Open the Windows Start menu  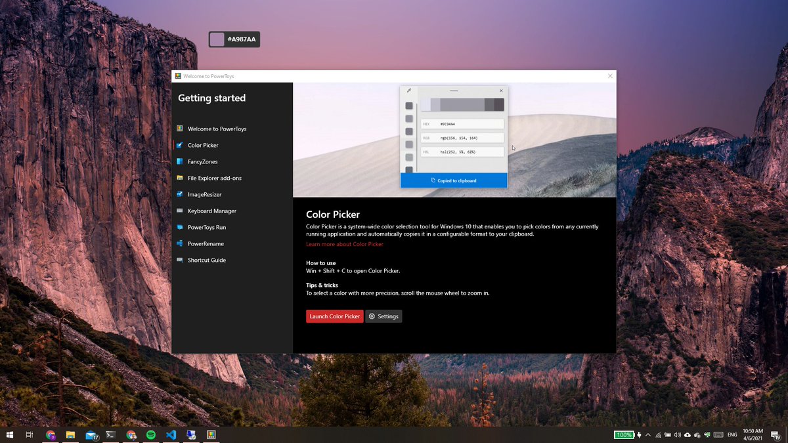click(x=10, y=435)
